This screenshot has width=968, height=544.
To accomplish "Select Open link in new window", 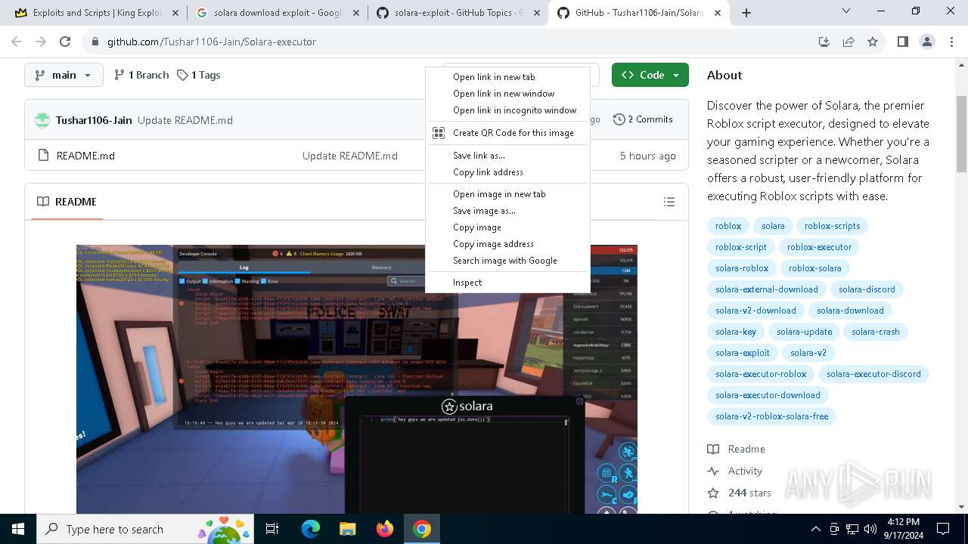I will click(x=507, y=94).
